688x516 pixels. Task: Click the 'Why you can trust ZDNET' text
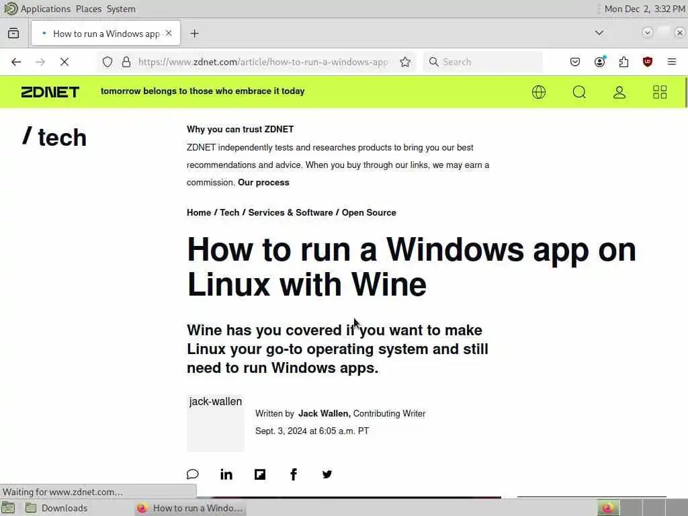click(240, 130)
